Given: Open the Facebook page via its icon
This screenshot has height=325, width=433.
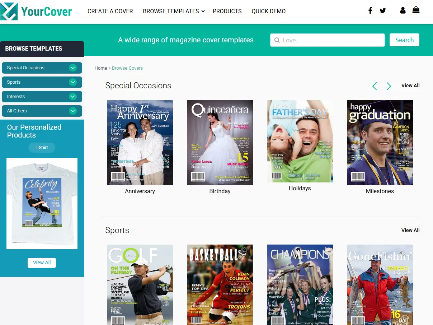Looking at the screenshot, I should 370,11.
